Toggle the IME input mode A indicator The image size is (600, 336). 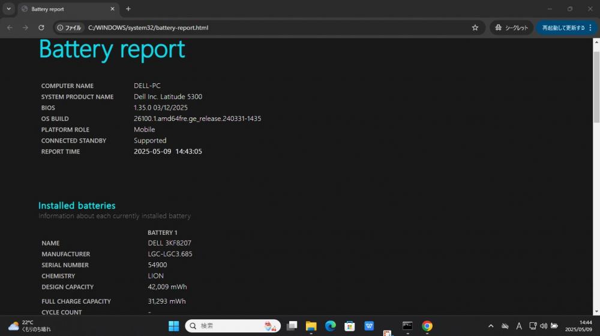coord(519,326)
